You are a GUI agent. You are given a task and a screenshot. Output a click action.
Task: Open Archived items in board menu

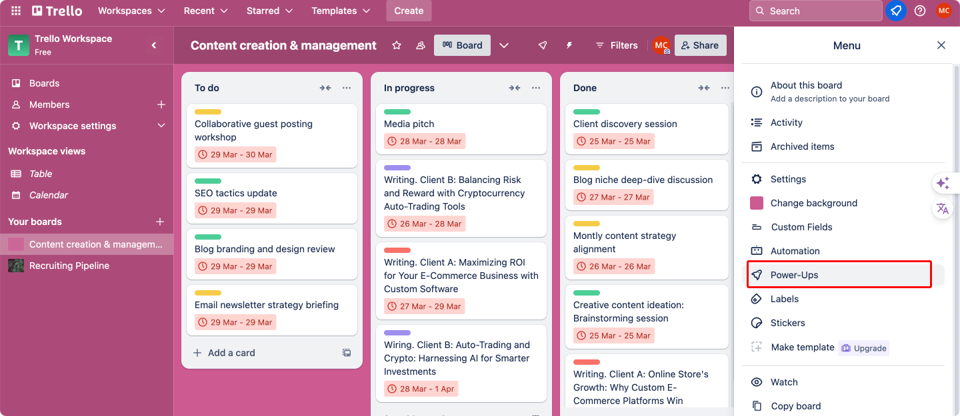coord(843,146)
